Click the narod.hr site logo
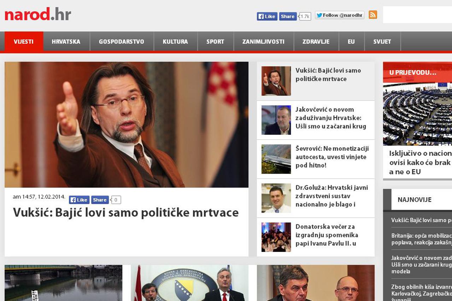Screen dimensions: 452x301 click(x=38, y=15)
